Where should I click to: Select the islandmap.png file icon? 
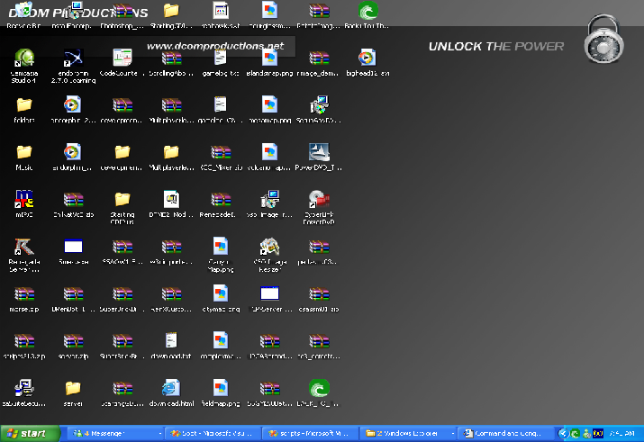coord(268,59)
